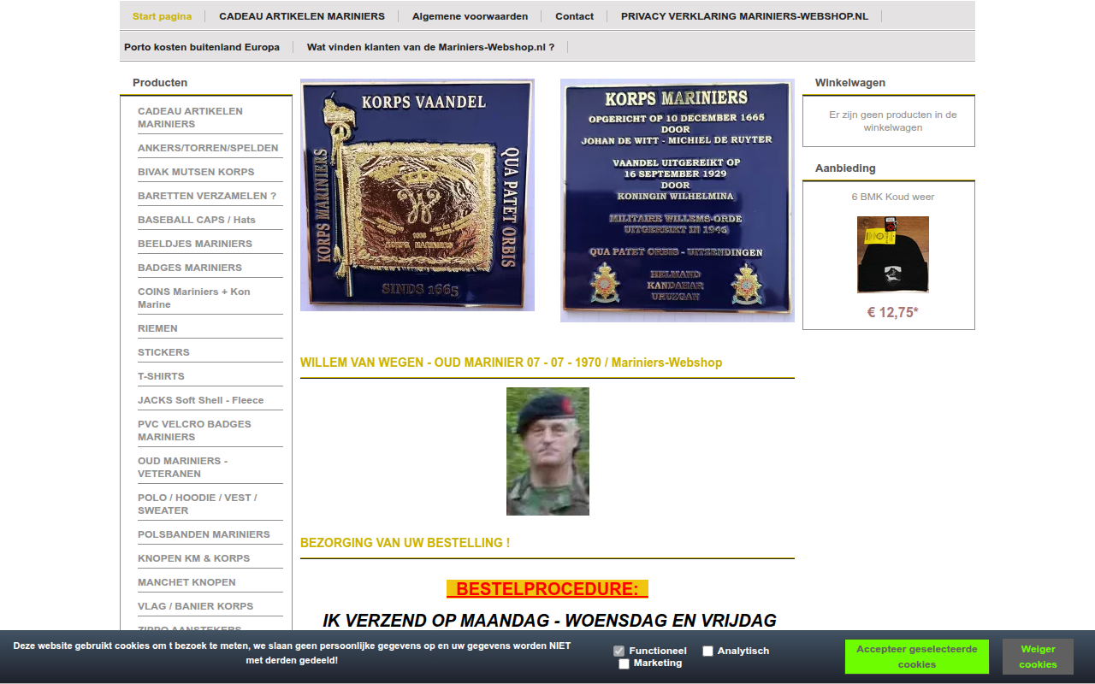Open the 6 BMK Koud weer offer
The width and height of the screenshot is (1095, 684).
tap(893, 197)
